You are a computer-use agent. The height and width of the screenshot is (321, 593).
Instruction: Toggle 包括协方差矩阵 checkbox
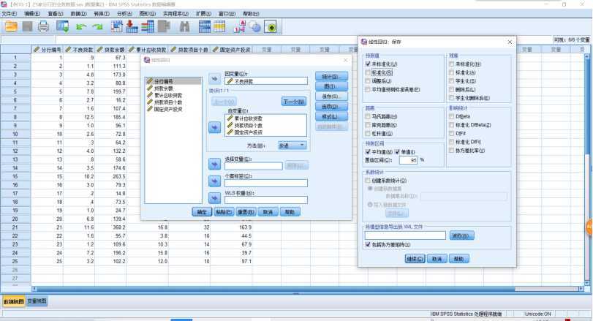[368, 245]
